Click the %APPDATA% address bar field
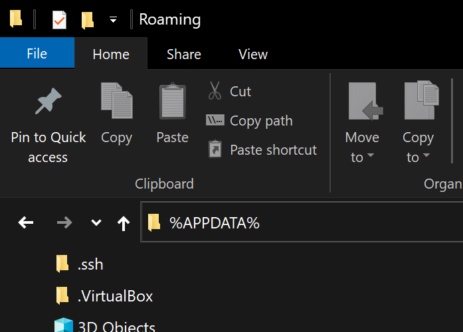Screen dimensions: 463x332 pos(299,222)
